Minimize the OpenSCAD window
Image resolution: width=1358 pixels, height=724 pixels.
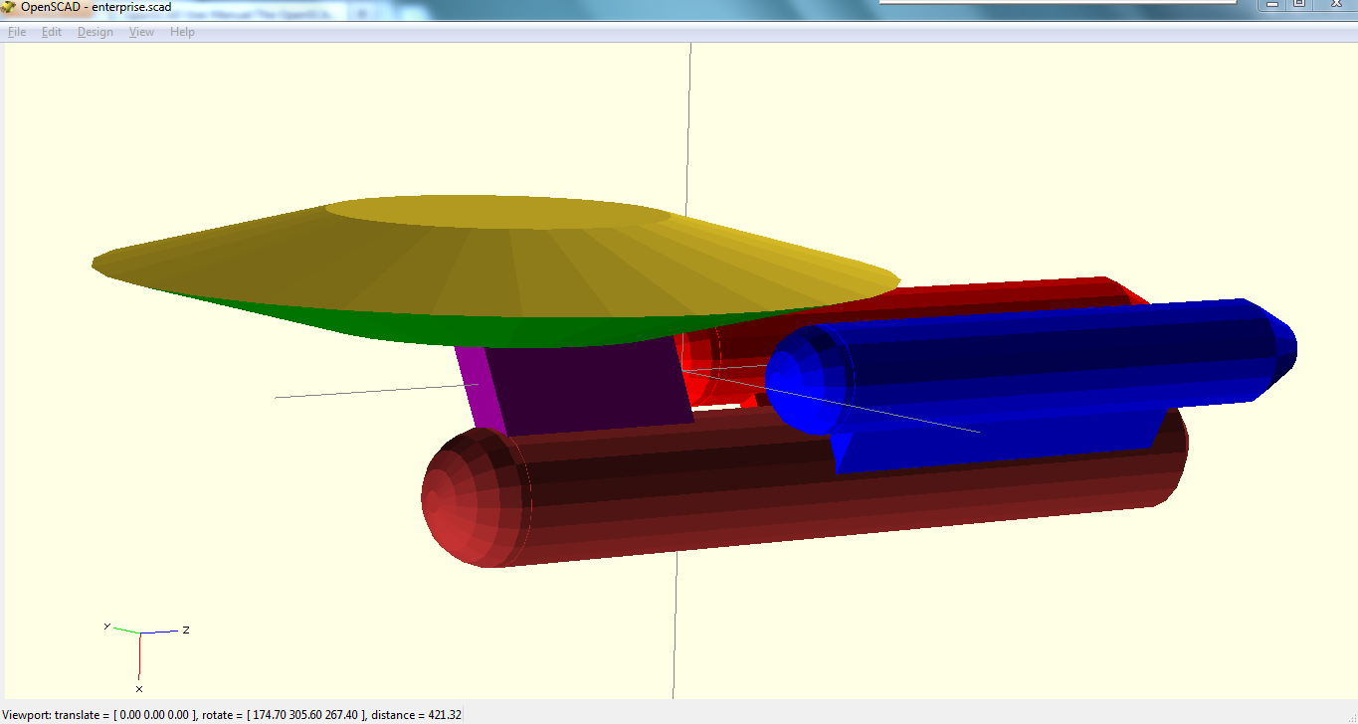(x=1271, y=6)
